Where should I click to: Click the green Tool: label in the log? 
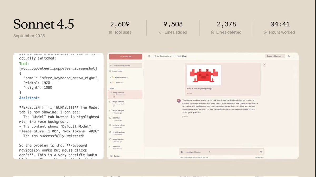click(x=24, y=64)
